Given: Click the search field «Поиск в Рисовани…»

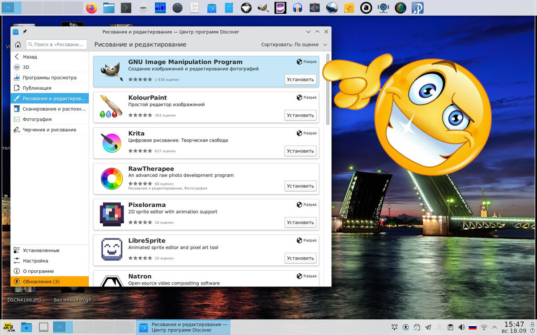Looking at the screenshot, I should click(56, 45).
